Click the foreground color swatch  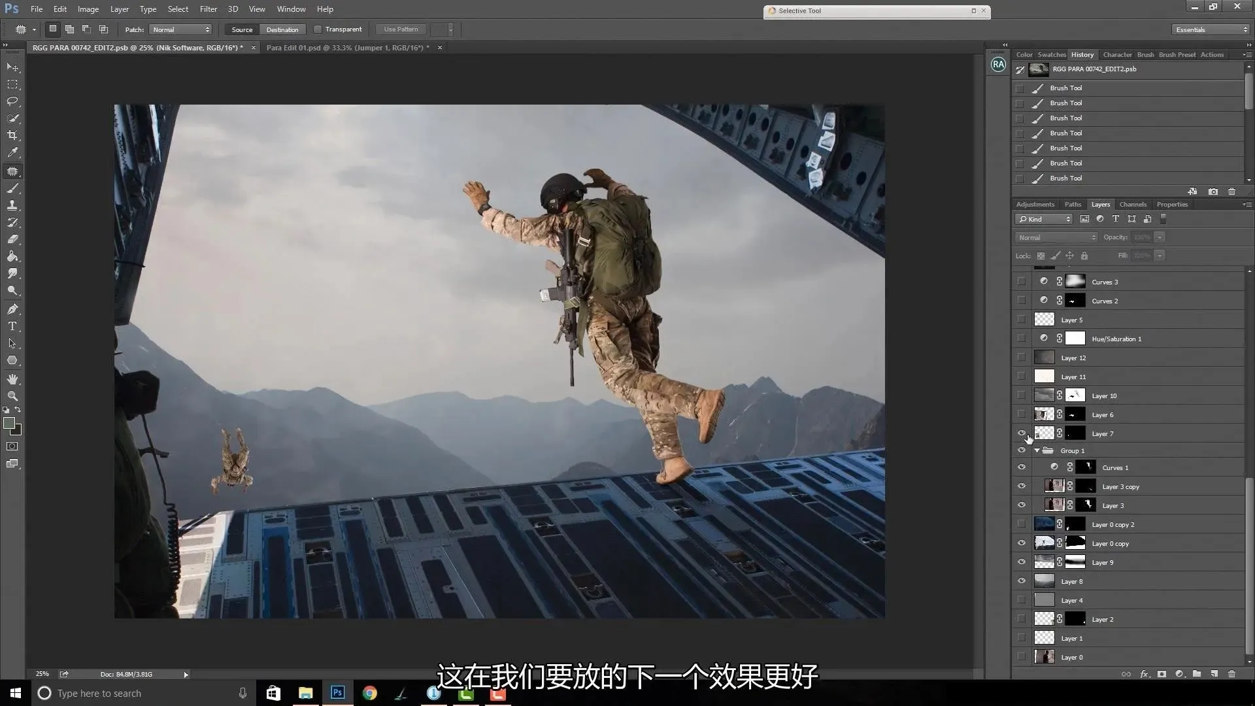pos(9,424)
